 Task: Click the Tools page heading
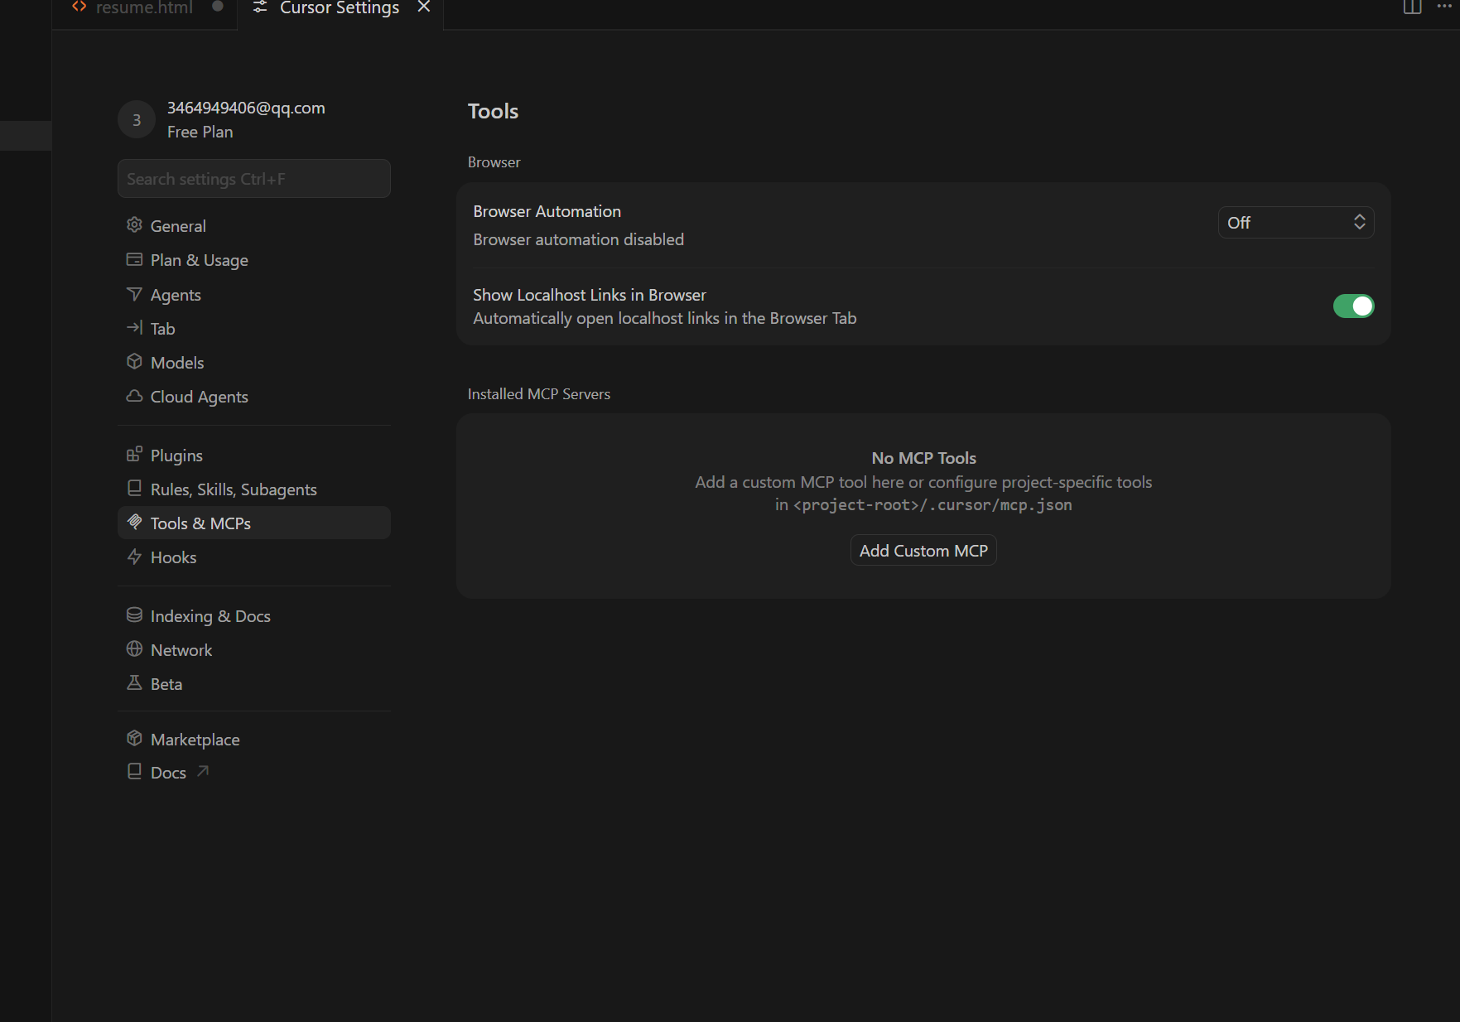click(493, 111)
